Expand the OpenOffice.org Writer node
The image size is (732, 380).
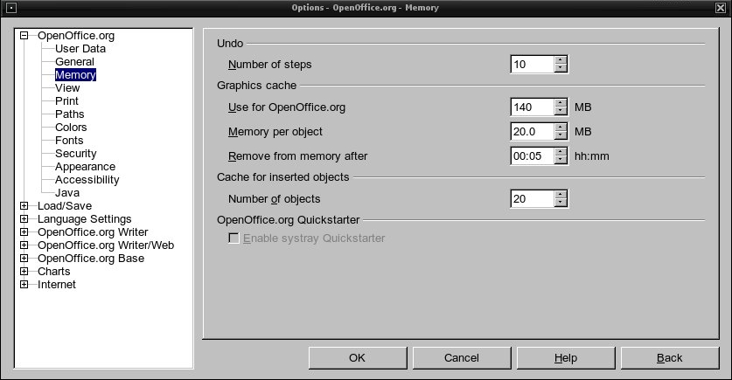(24, 231)
